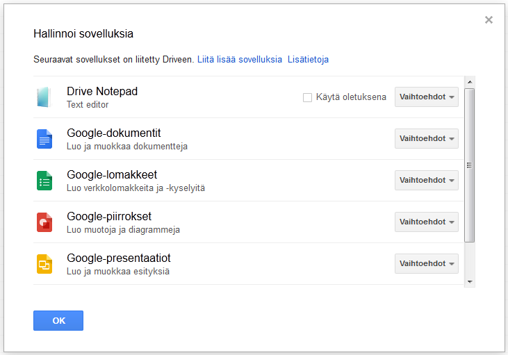
Task: Open Vaihtoehdot dropdown for Drive Notepad
Action: pos(427,97)
